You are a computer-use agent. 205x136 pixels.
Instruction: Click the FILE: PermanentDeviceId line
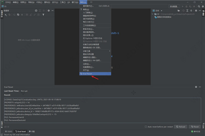point(15,120)
